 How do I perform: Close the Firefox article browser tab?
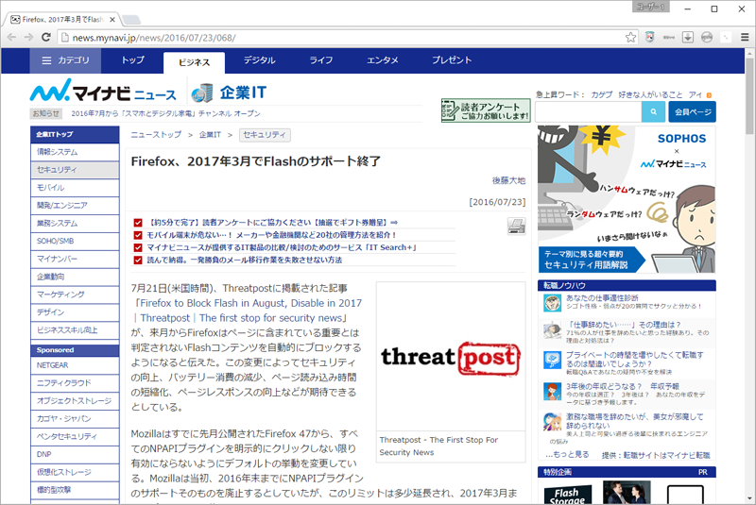tap(112, 20)
